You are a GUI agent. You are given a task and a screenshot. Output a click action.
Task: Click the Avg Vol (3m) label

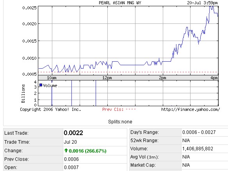coord(144,157)
